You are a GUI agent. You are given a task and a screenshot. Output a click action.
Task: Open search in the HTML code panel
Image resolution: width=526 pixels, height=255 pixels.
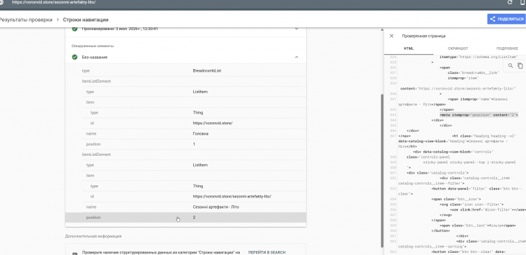tap(510, 66)
